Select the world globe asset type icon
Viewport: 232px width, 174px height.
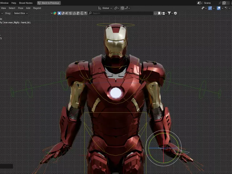click(71, 13)
